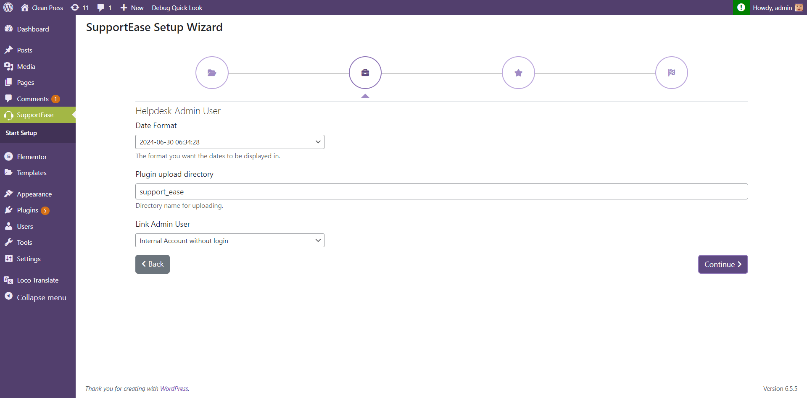Screen dimensions: 807x398
Task: Open the Link Admin User dropdown
Action: click(x=230, y=241)
